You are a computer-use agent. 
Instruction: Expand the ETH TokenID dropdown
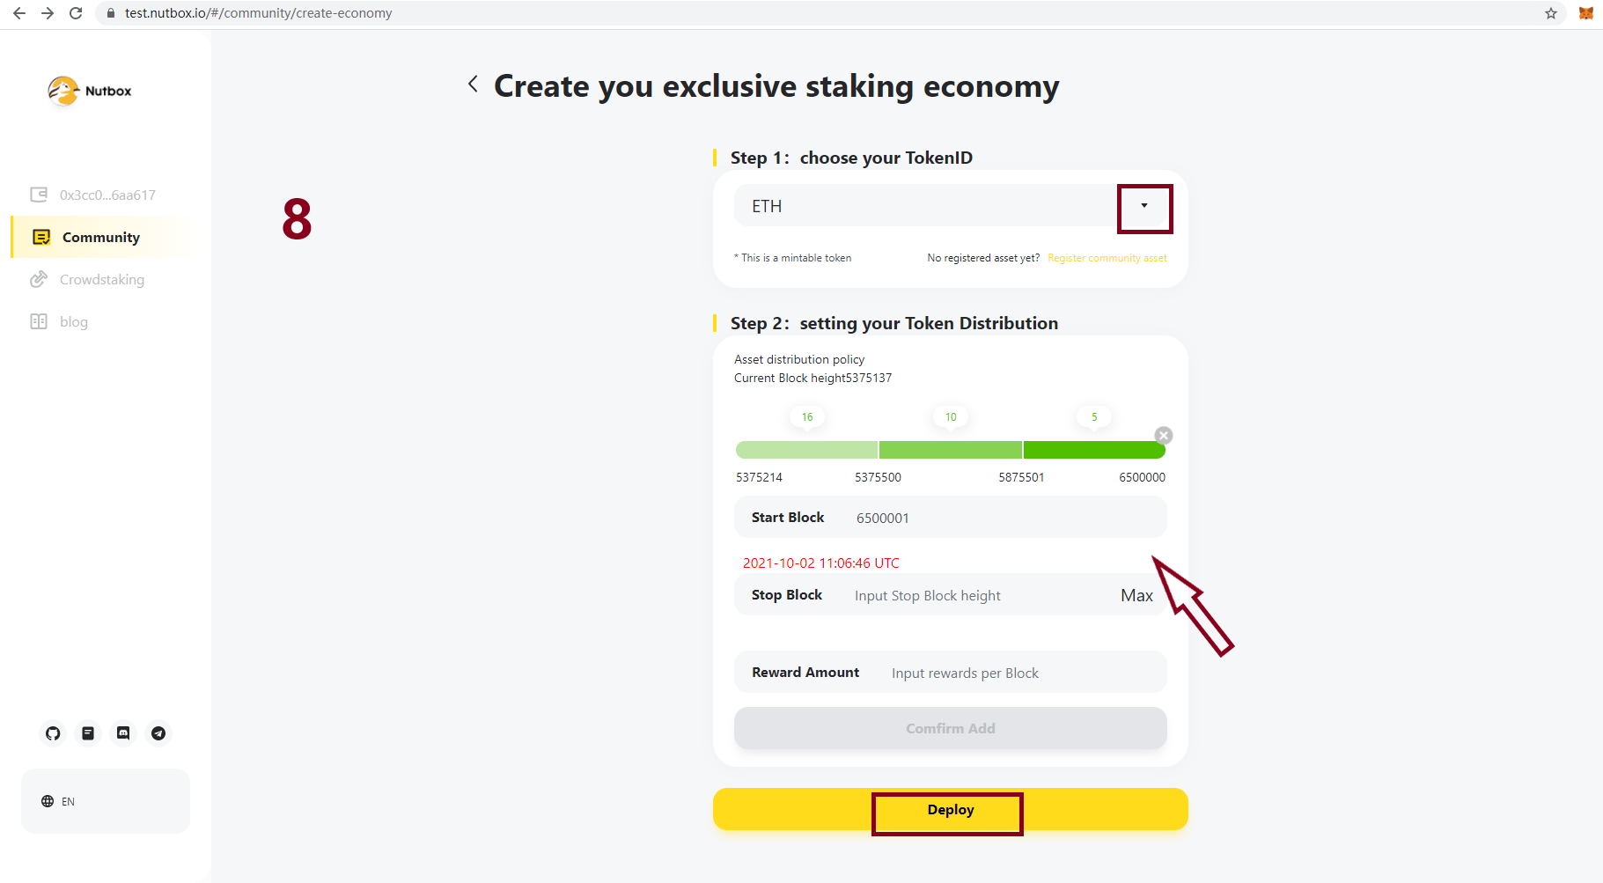[1143, 206]
